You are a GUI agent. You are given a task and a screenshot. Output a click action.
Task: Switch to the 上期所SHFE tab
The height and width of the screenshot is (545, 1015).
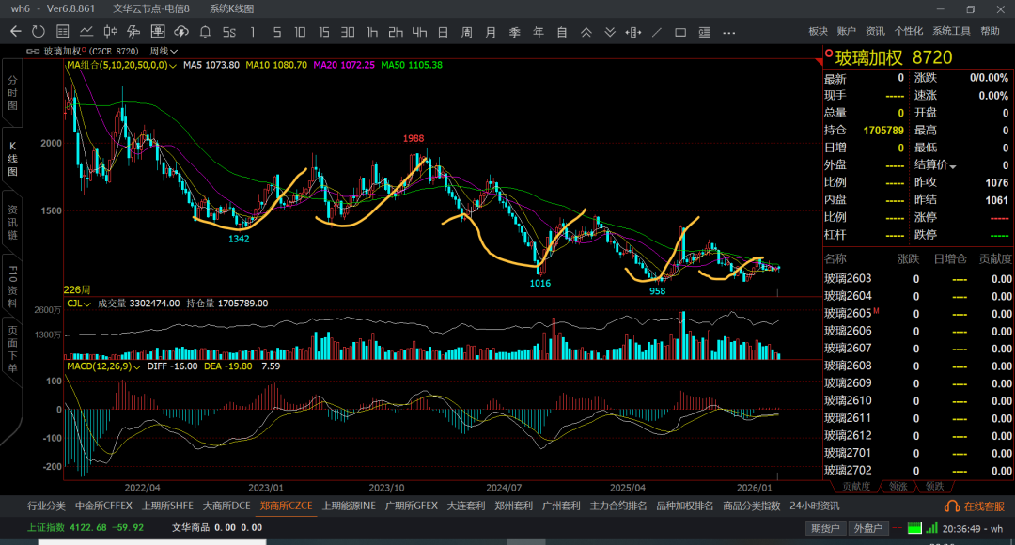[165, 506]
